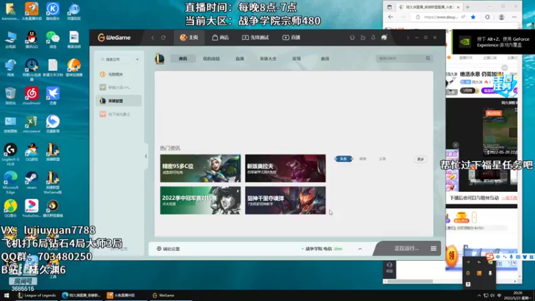The width and height of the screenshot is (535, 301).
Task: Open the 主页 home tab
Action: (x=189, y=37)
